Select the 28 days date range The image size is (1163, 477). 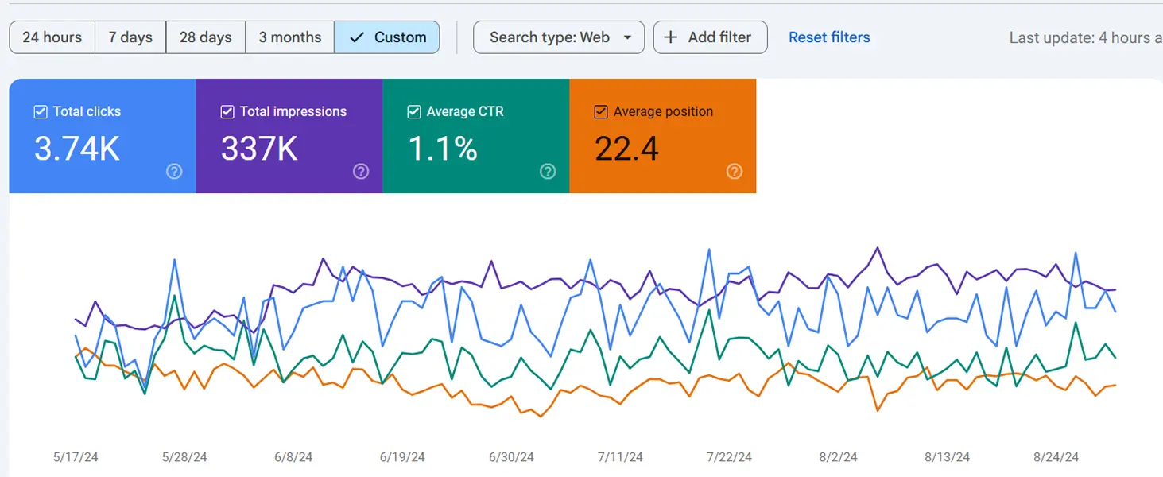click(206, 37)
